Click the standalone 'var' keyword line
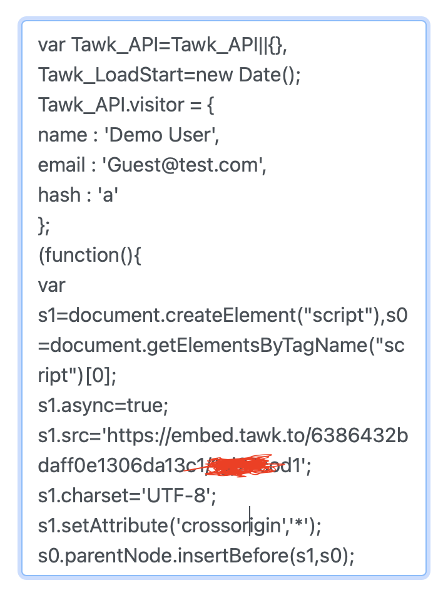Screen dimensions: 448x600 point(51,286)
